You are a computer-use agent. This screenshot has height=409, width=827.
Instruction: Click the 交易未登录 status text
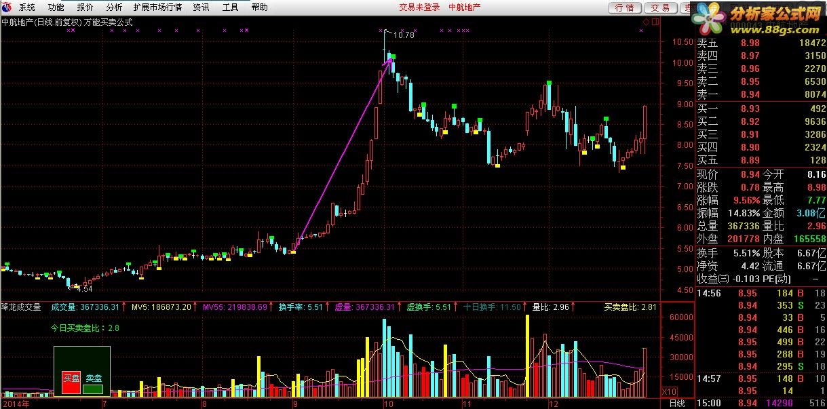click(x=419, y=7)
